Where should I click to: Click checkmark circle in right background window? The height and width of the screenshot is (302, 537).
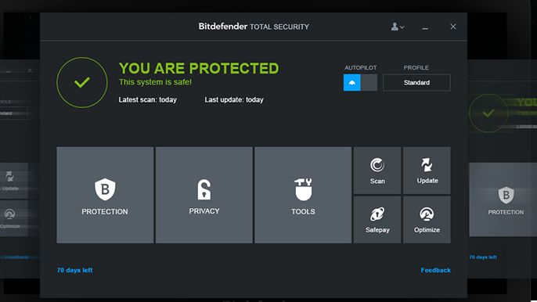(488, 113)
